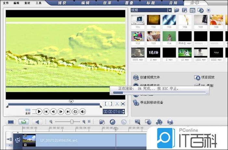228x150 pixels.
Task: Click the timecode stepper arrows
Action: click(123, 112)
